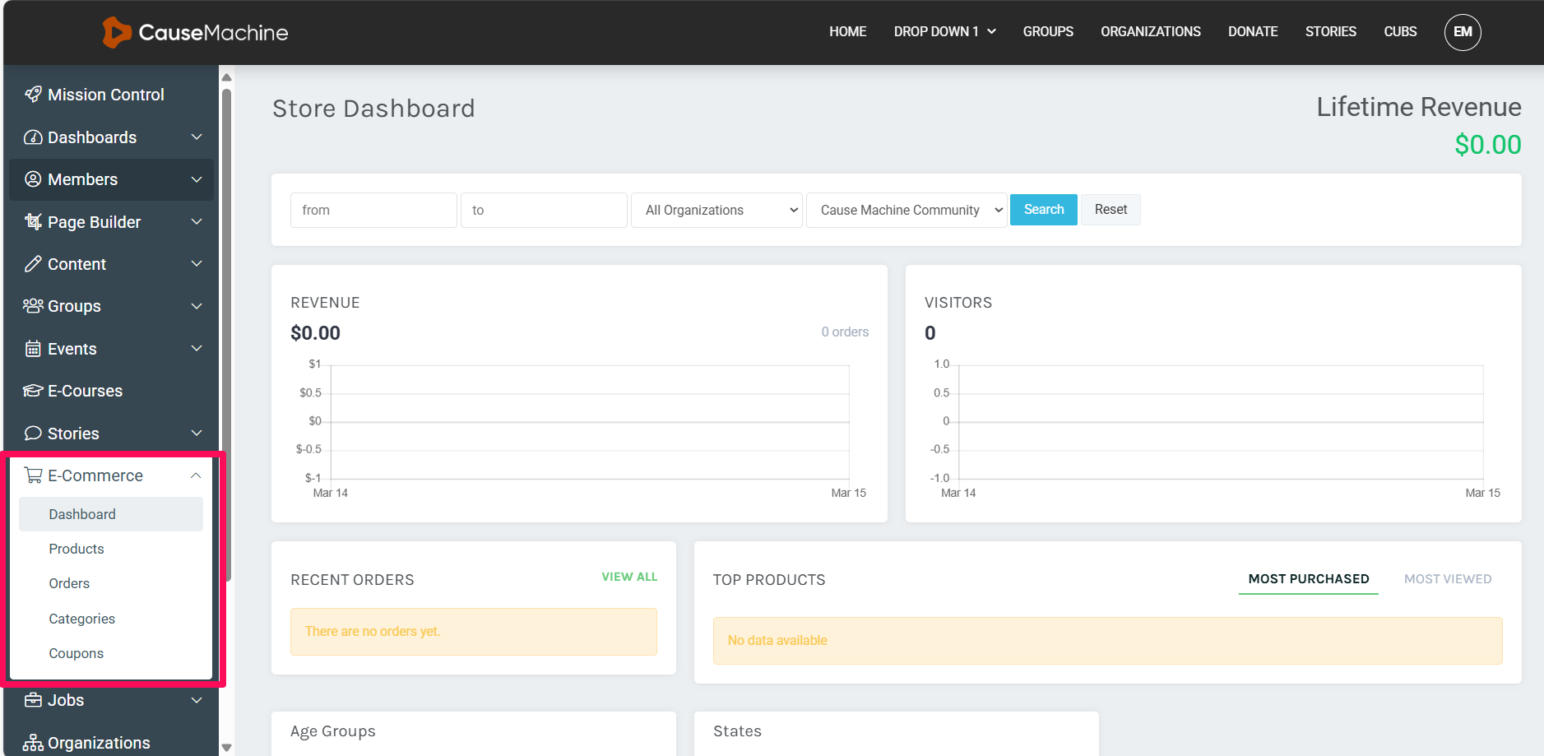Expand the Groups sidebar chevron

197,306
